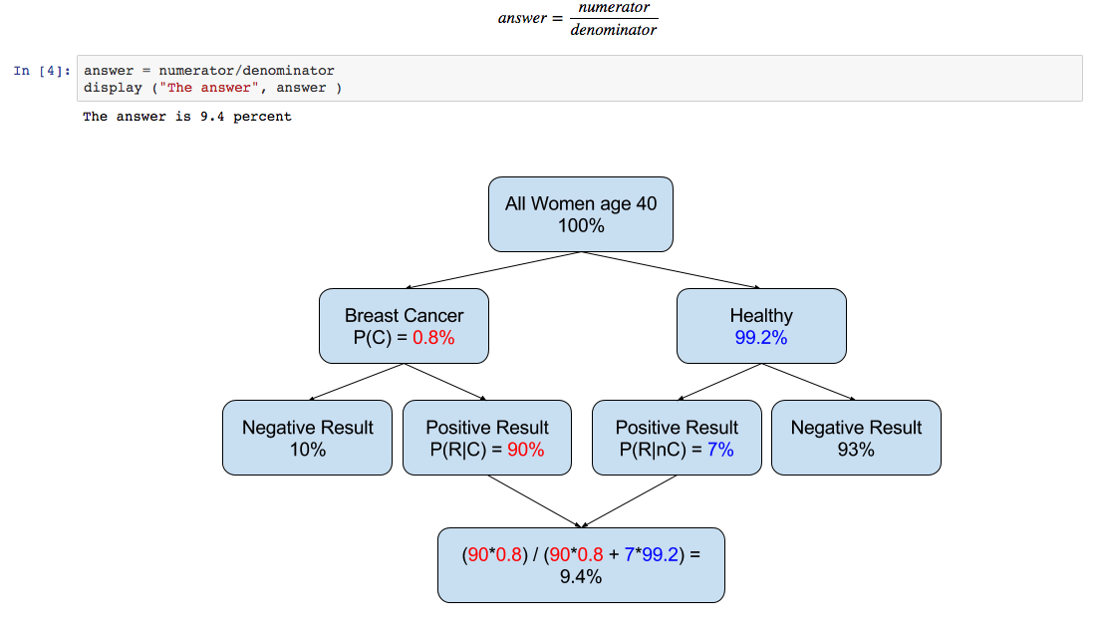1102x637 pixels.
Task: Select the All Women age 40 box
Action: coord(581,214)
